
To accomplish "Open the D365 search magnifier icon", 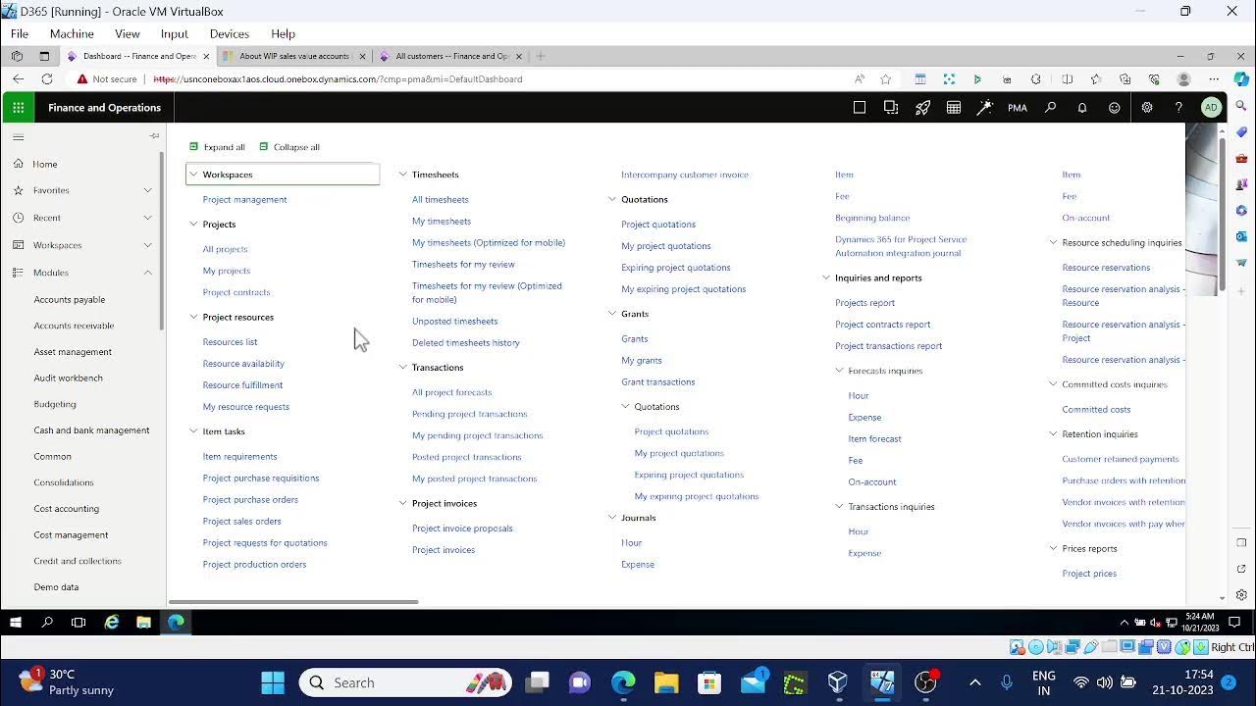I will pyautogui.click(x=1050, y=108).
